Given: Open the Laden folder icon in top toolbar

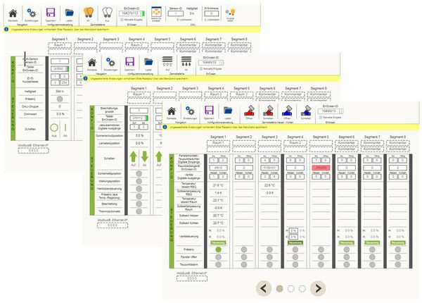Looking at the screenshot, I should [69, 11].
